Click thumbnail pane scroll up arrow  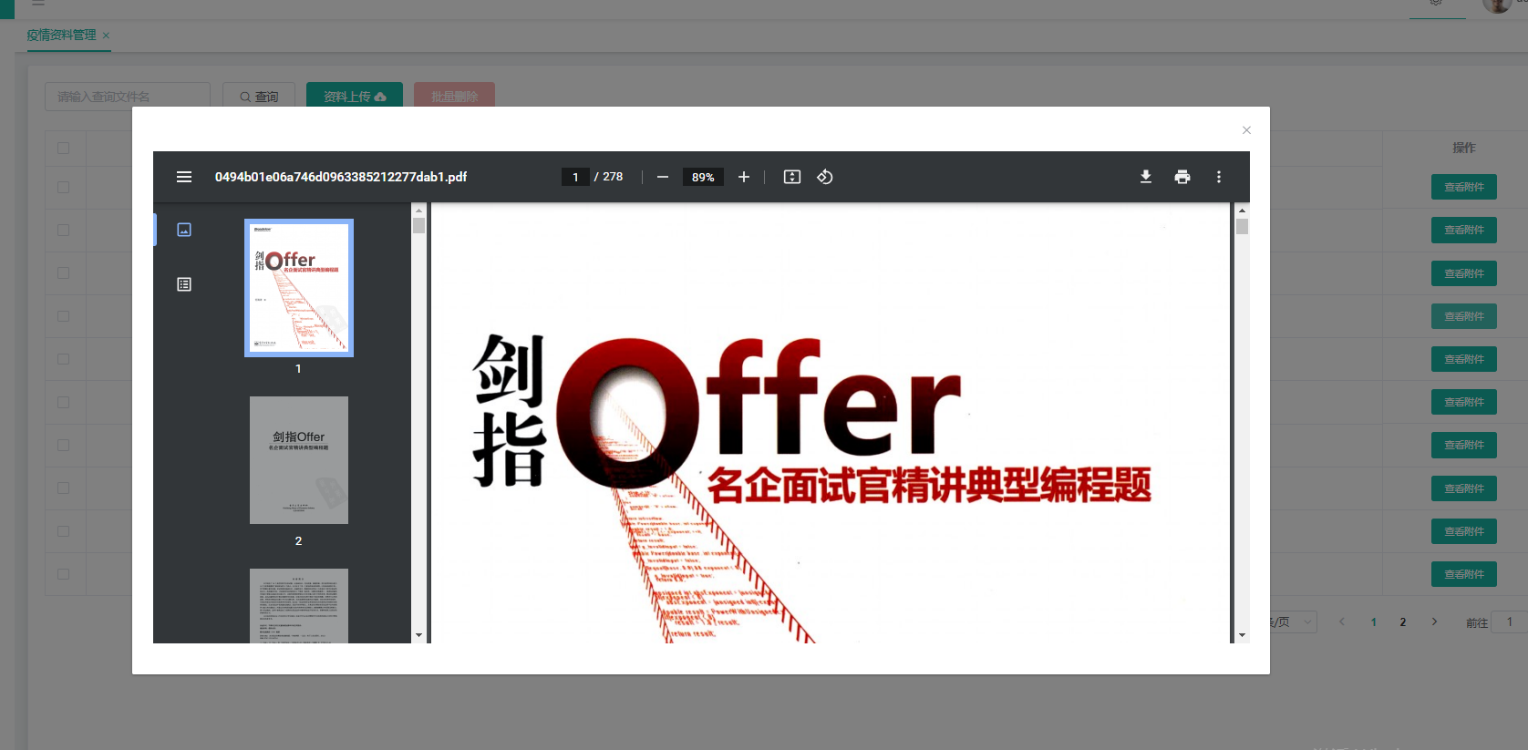click(418, 211)
